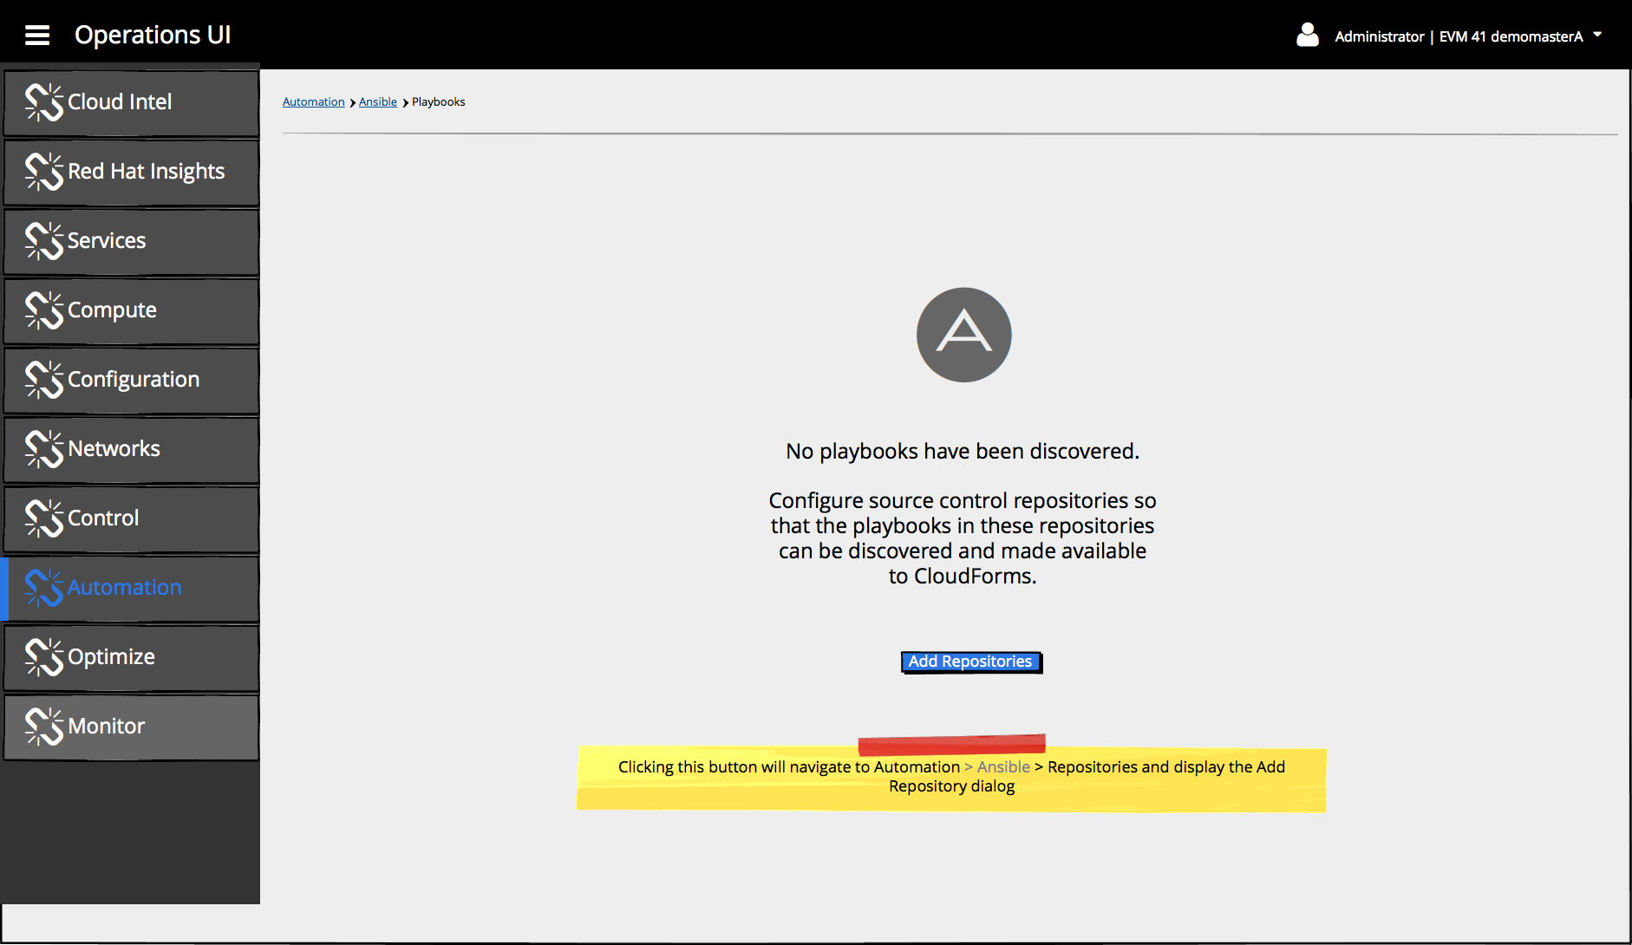Open the Optimize menu item
Image resolution: width=1632 pixels, height=945 pixels.
132,658
